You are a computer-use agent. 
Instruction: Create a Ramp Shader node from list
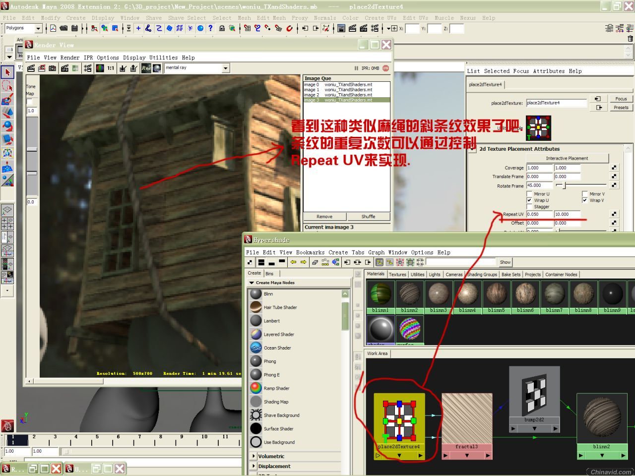(x=276, y=388)
